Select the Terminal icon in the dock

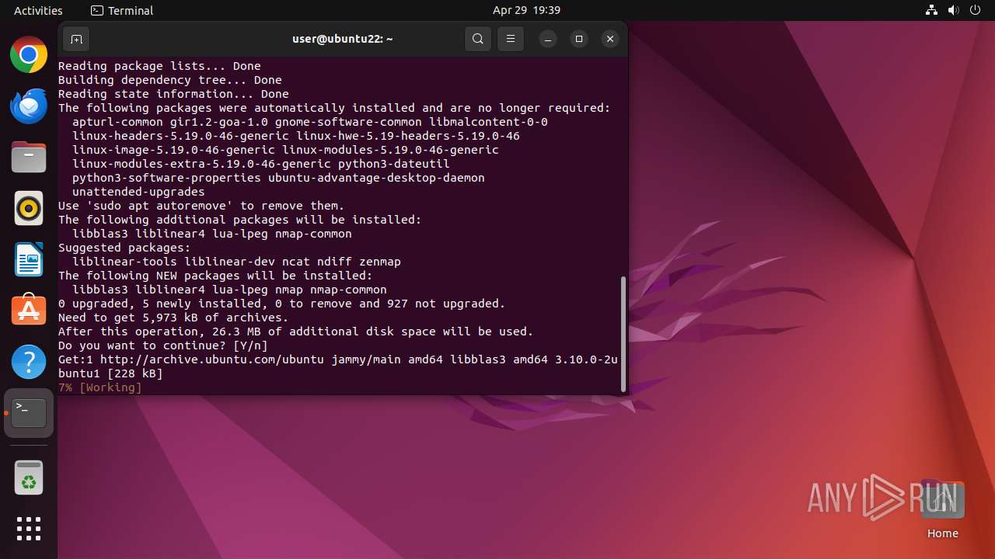click(x=29, y=414)
